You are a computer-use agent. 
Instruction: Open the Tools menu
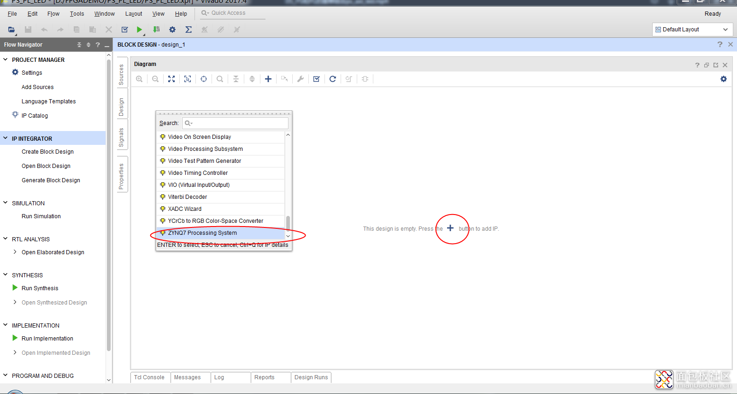click(77, 14)
